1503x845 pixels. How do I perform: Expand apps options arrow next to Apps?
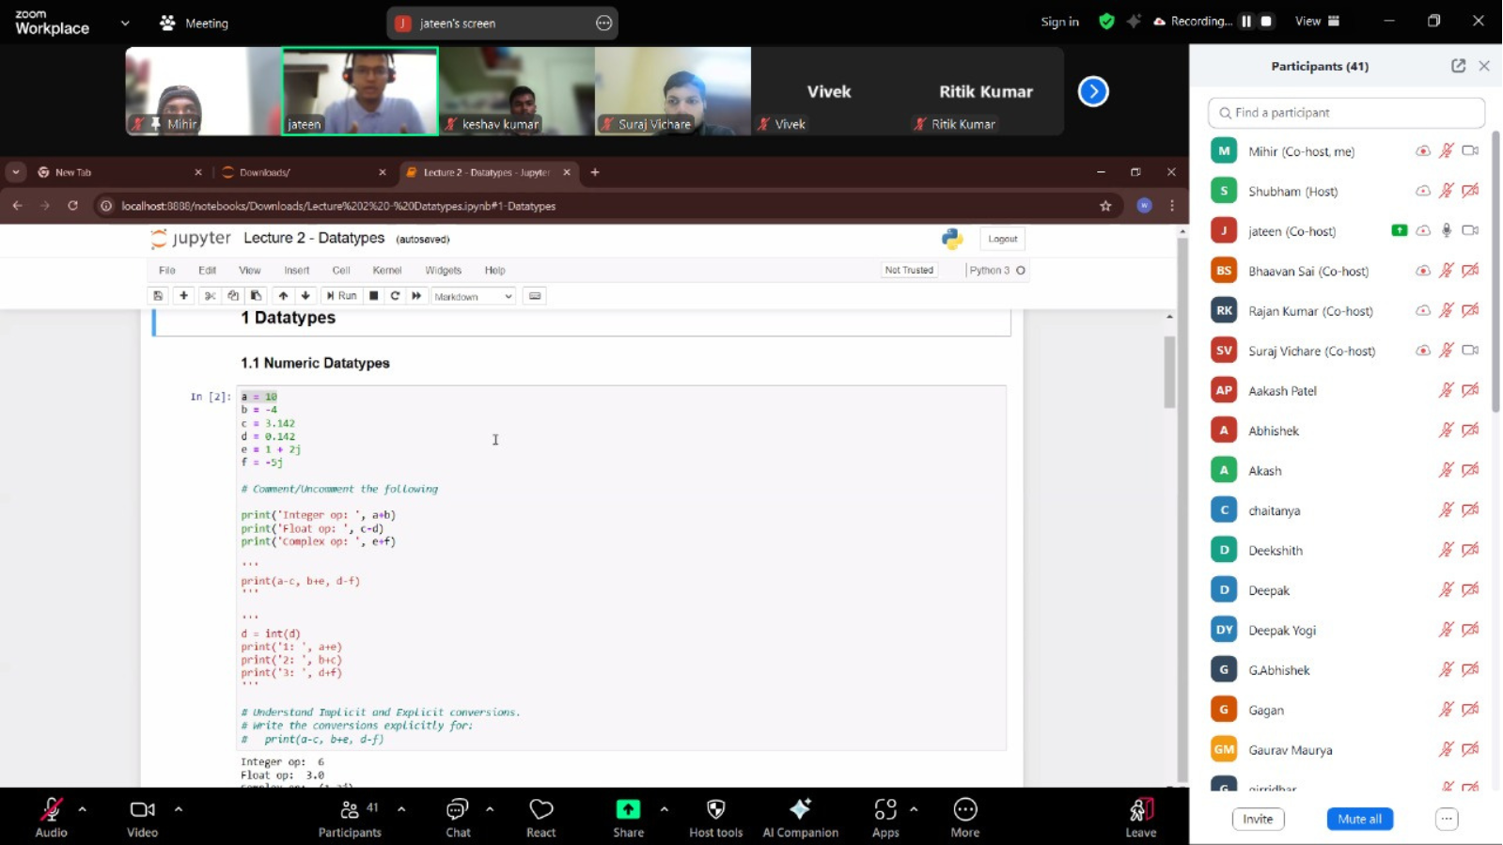(914, 808)
